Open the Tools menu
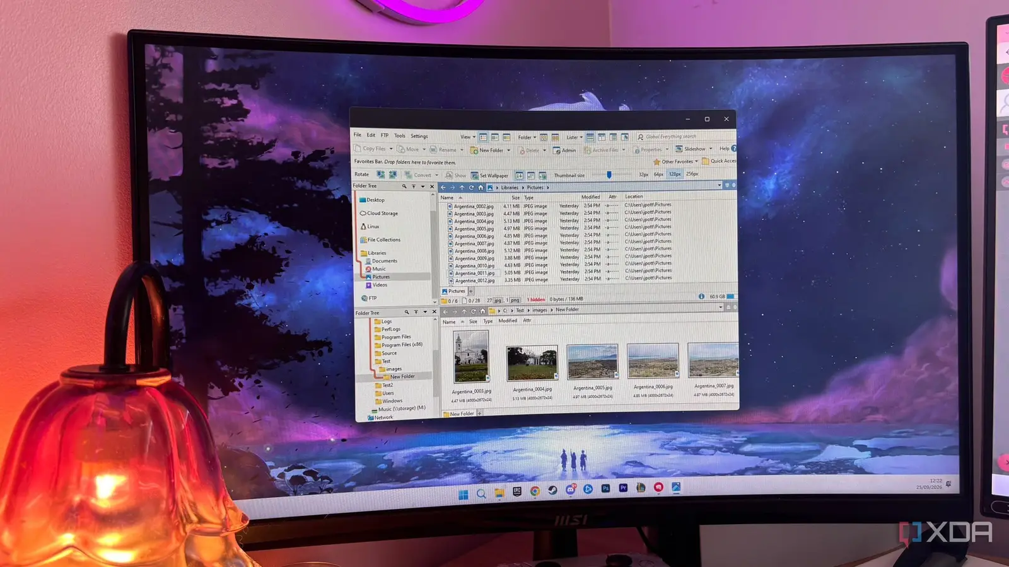Viewport: 1009px width, 567px height. [400, 135]
